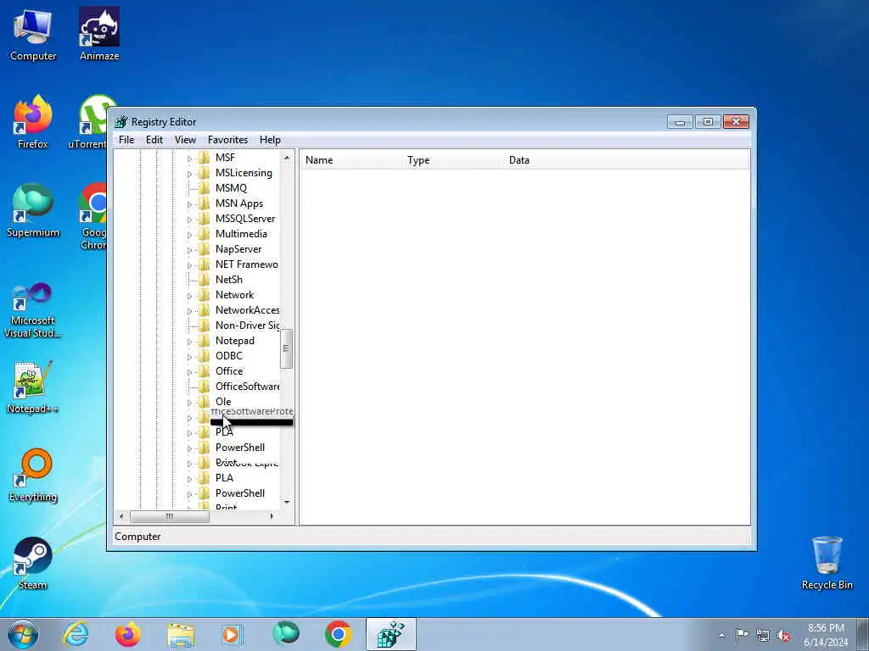Select the Notepad++ desktop shortcut
The width and height of the screenshot is (869, 651).
[x=33, y=387]
